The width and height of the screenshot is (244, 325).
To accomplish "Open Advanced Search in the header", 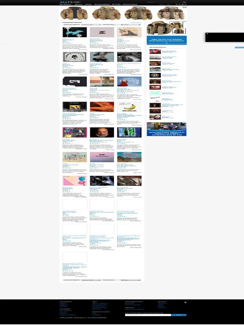I will click(x=130, y=4).
